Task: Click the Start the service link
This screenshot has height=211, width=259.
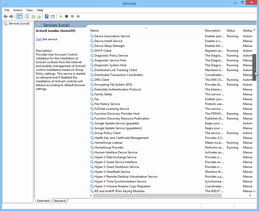Action: pyautogui.click(x=39, y=39)
